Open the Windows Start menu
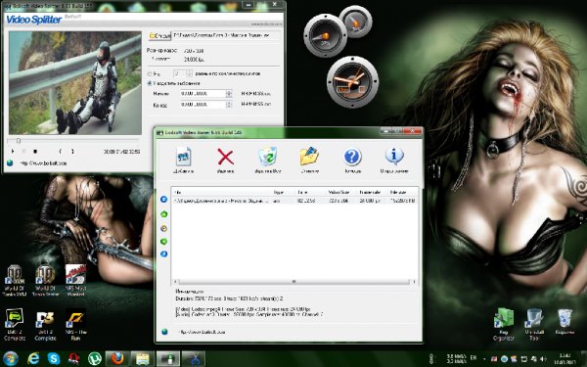This screenshot has width=587, height=367. (x=11, y=359)
